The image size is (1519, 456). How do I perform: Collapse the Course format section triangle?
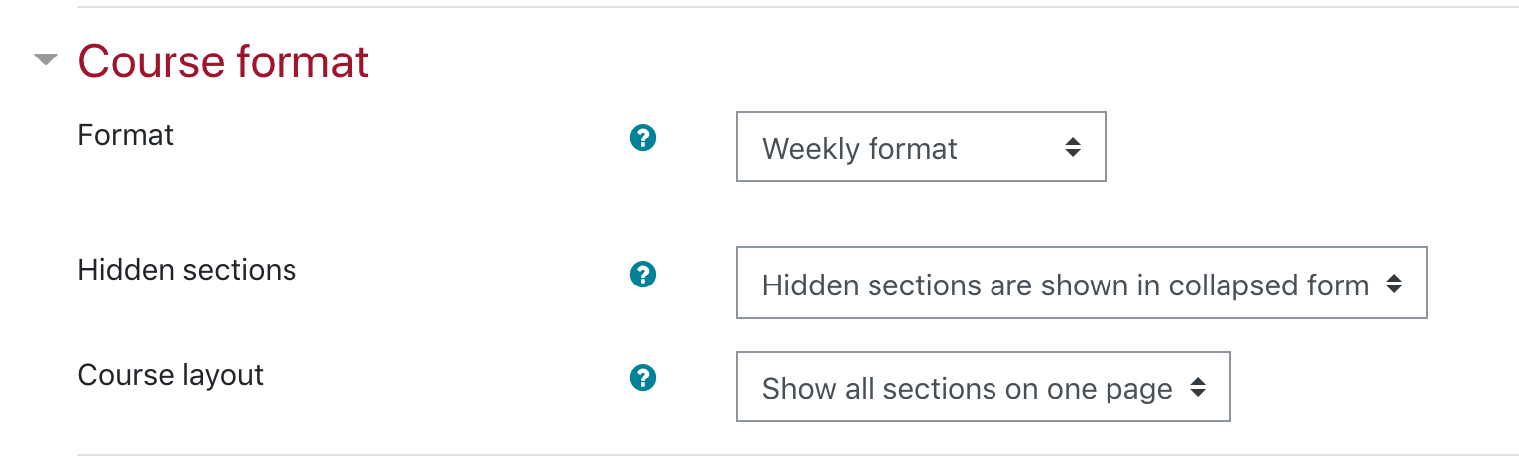pyautogui.click(x=46, y=60)
